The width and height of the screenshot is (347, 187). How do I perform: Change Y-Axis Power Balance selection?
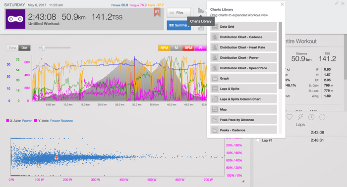[x=61, y=121]
